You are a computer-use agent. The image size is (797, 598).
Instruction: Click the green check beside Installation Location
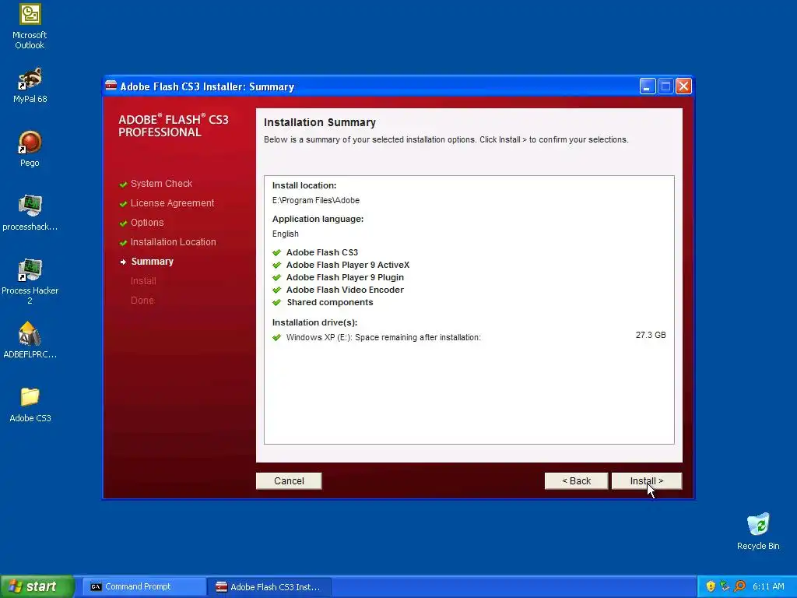point(123,243)
